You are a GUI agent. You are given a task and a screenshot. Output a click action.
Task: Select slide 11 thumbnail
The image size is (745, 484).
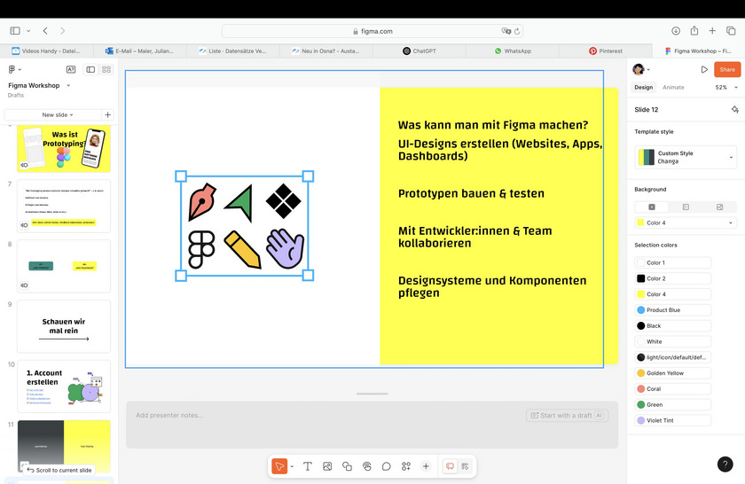coord(64,446)
